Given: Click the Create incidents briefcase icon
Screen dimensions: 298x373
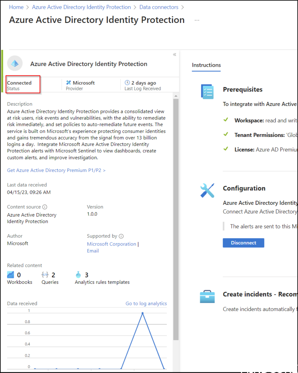Looking at the screenshot, I should [x=207, y=296].
